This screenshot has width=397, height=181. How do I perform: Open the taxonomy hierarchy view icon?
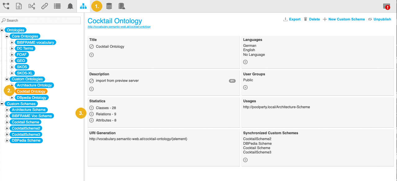pyautogui.click(x=83, y=6)
